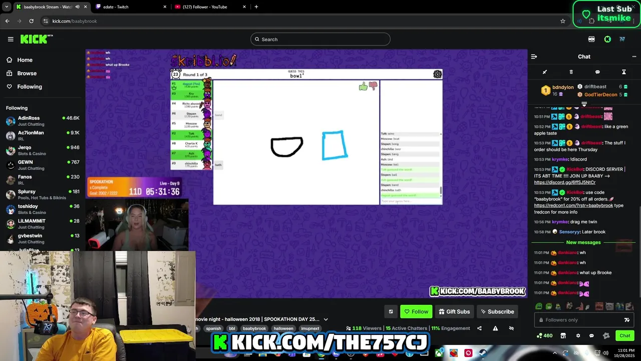
Task: Open Ac7ionMan channel from Following list
Action: point(43,135)
